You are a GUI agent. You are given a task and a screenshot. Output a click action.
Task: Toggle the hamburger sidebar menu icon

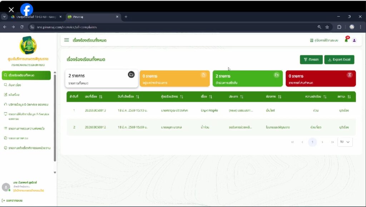(66, 40)
